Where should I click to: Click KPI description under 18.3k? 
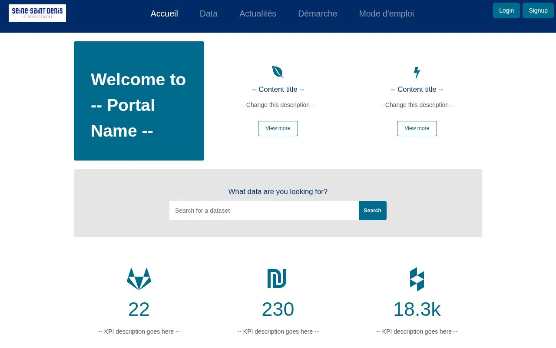(417, 331)
